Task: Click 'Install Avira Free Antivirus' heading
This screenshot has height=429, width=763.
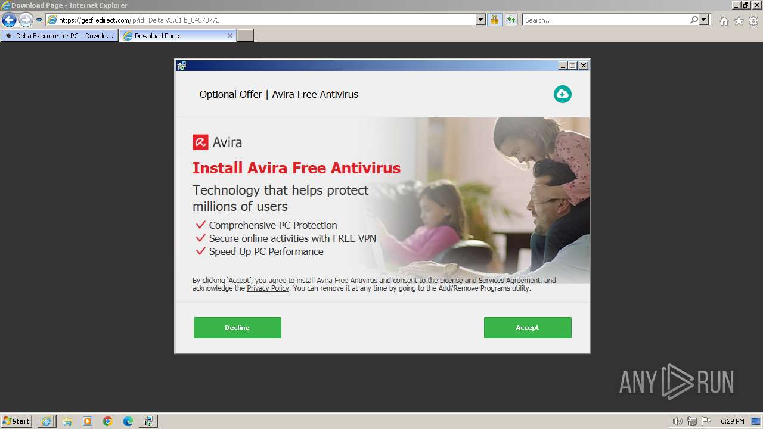Action: pos(296,168)
